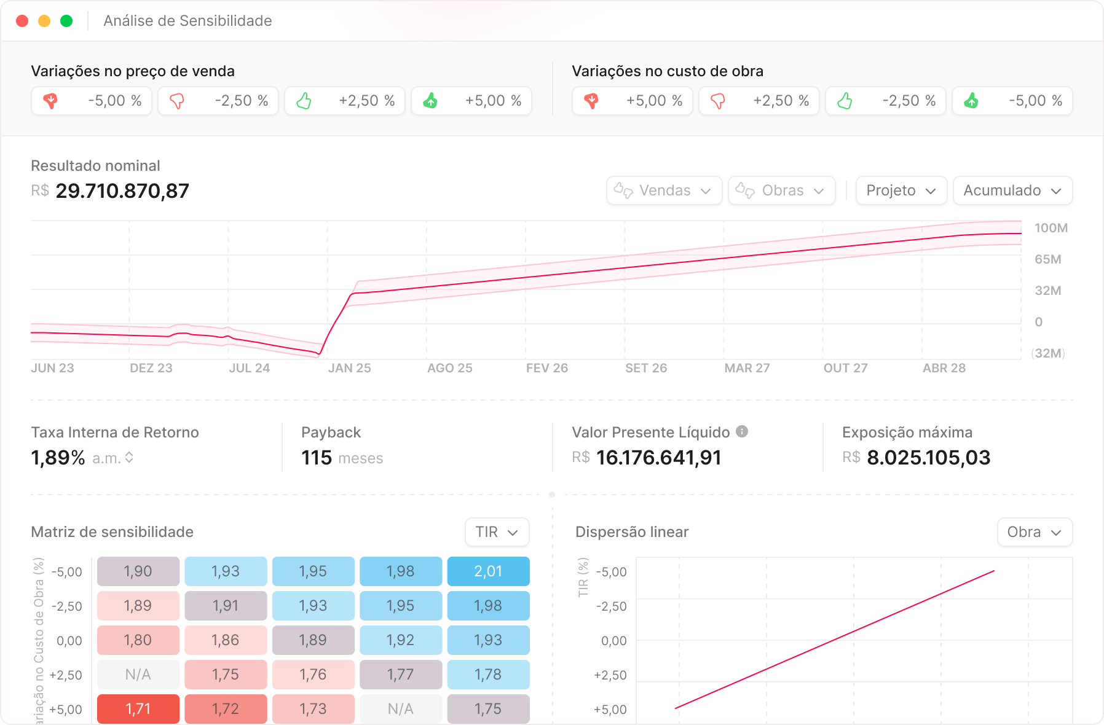This screenshot has width=1104, height=725.
Task: Click the Exposição máxima label
Action: (x=907, y=433)
